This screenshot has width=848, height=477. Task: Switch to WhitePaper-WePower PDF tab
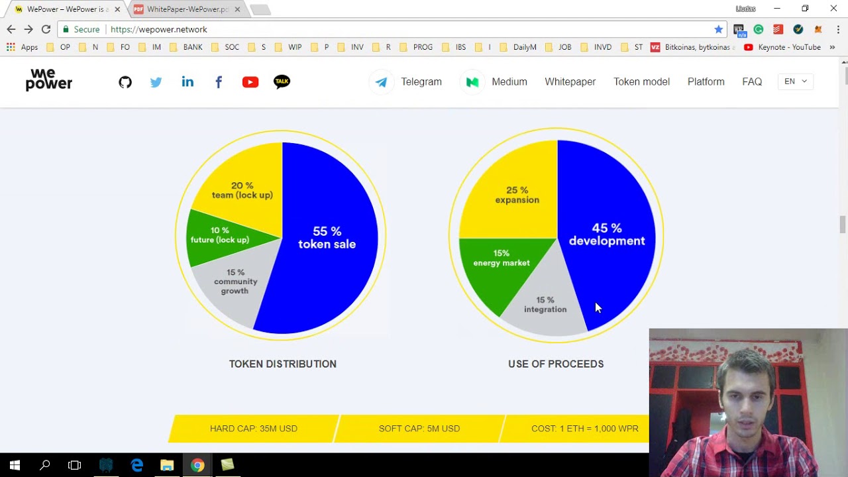188,9
